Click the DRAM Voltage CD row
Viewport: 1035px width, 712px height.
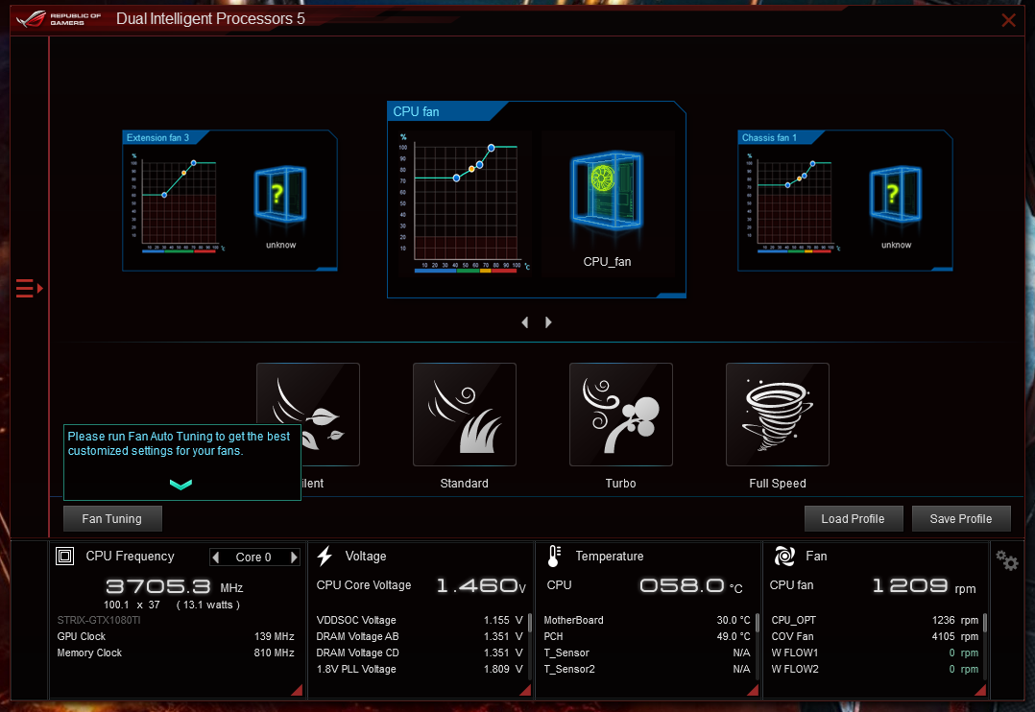(x=420, y=653)
